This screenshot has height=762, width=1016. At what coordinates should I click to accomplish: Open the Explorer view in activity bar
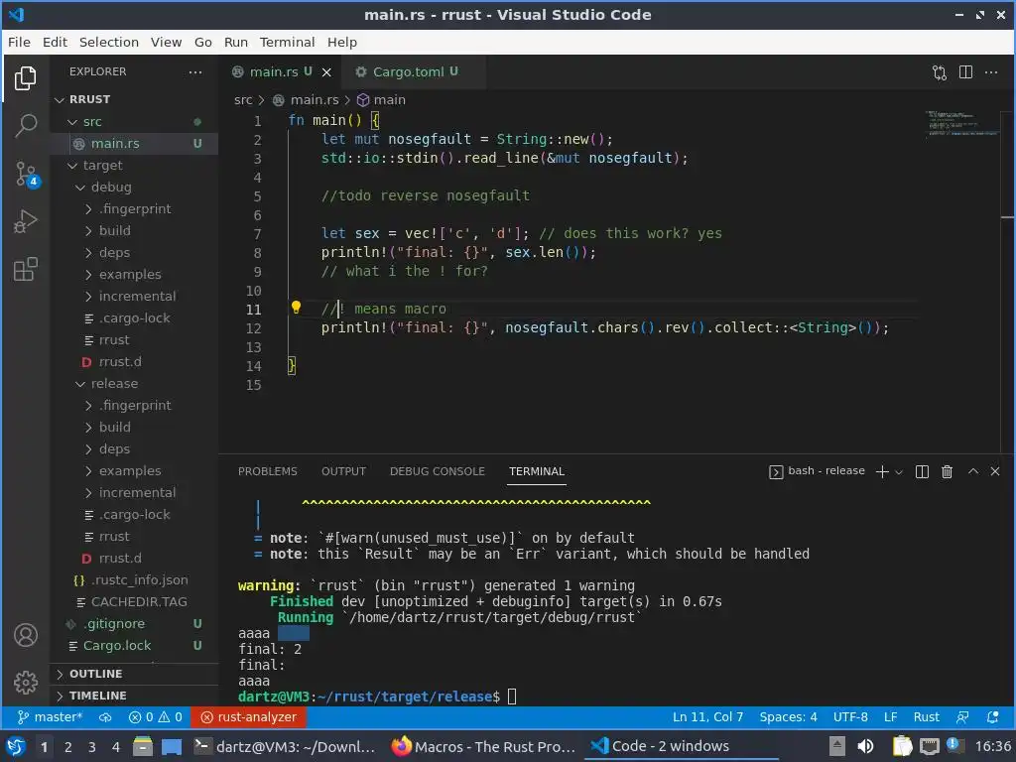click(25, 78)
